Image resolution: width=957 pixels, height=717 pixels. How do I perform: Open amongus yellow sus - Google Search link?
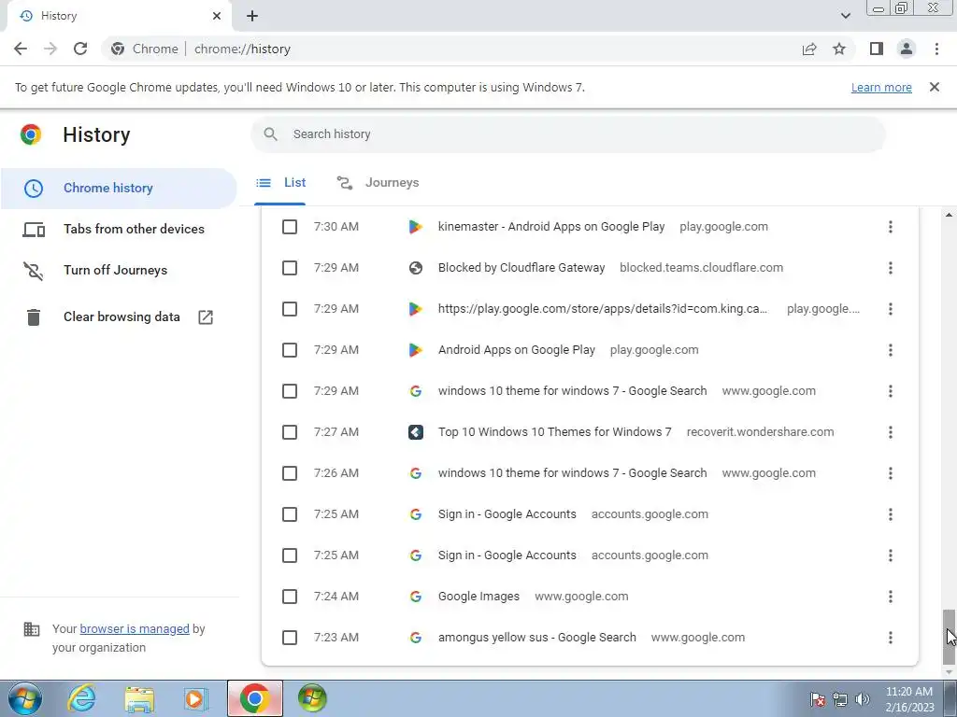pyautogui.click(x=537, y=638)
